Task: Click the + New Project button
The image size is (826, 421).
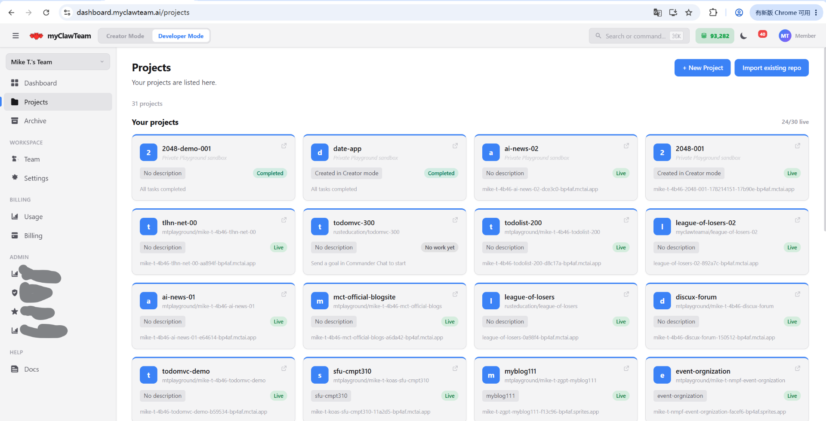Action: click(703, 68)
